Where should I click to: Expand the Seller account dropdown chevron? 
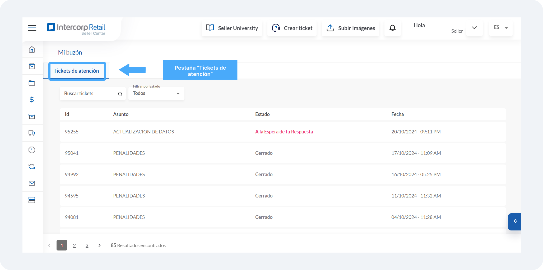click(474, 28)
